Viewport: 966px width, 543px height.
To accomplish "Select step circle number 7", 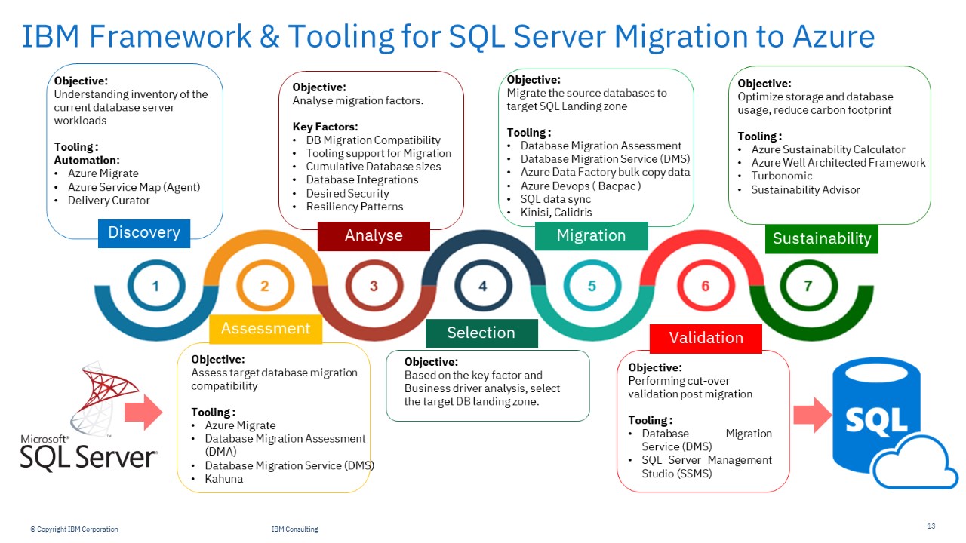I will (x=808, y=287).
